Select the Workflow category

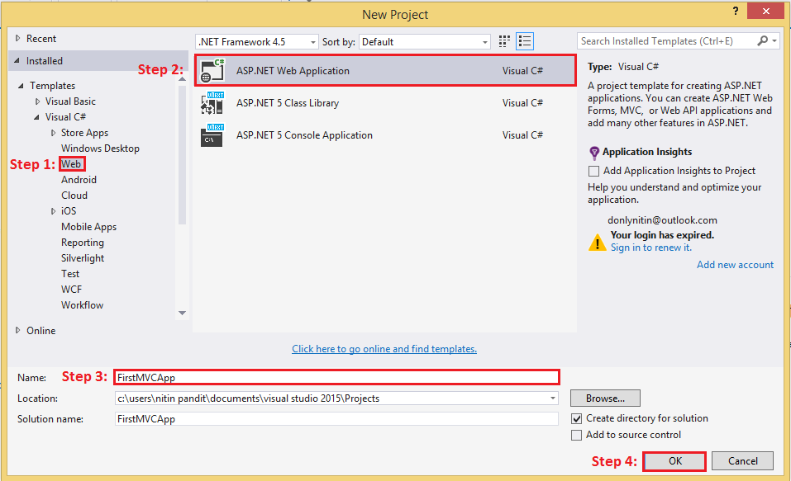pyautogui.click(x=82, y=304)
